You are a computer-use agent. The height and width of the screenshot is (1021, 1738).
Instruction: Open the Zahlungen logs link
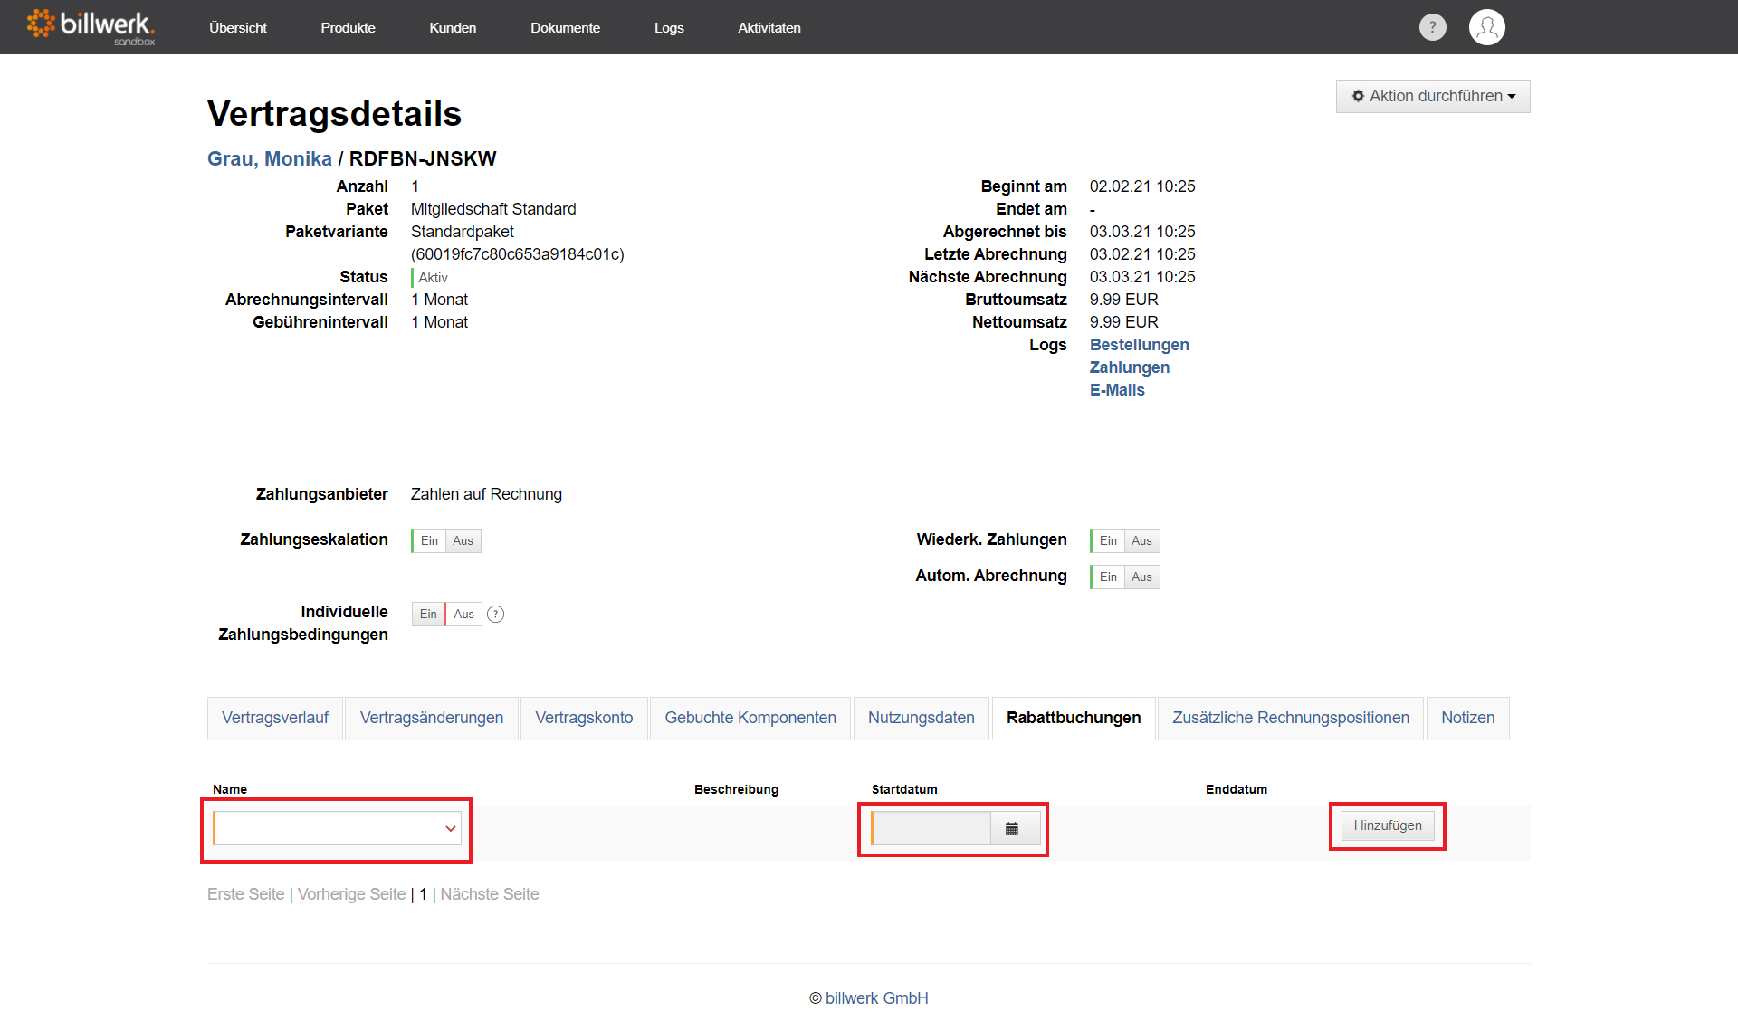pos(1130,367)
